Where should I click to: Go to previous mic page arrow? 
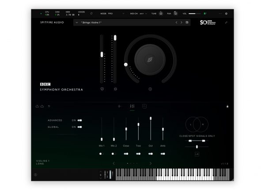coord(114,164)
